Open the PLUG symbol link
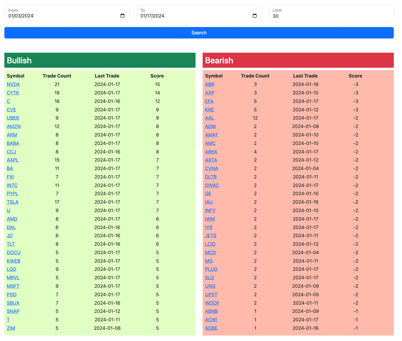 point(211,269)
